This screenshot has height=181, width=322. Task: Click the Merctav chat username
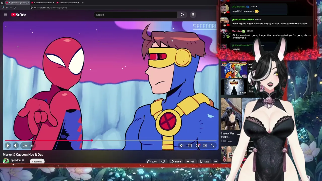[237, 31]
